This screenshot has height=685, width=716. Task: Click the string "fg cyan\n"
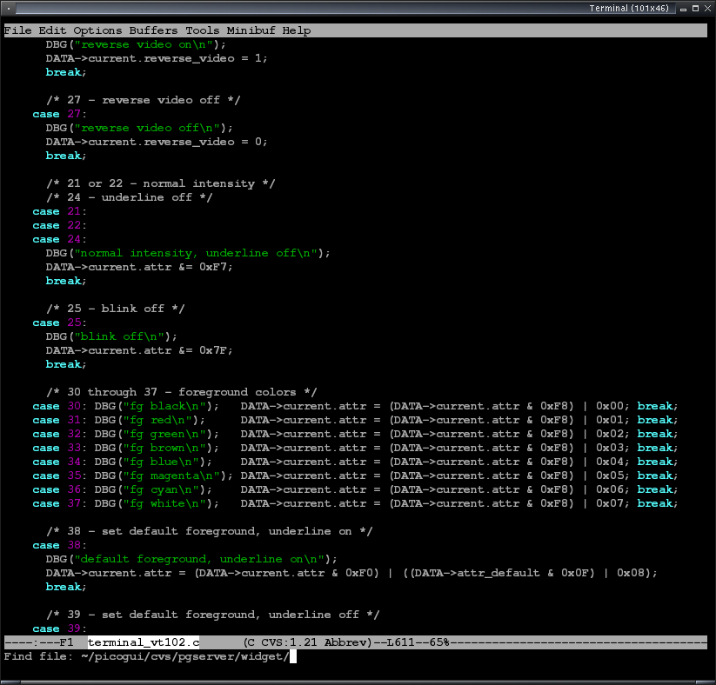[161, 489]
